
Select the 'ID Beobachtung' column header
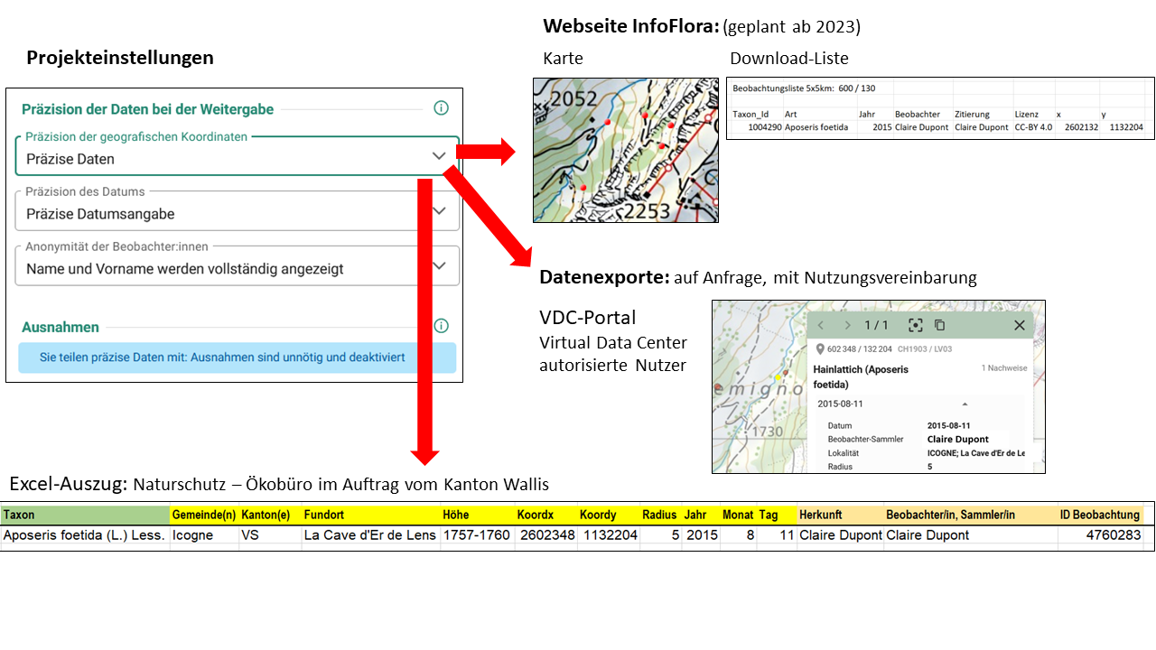pyautogui.click(x=1100, y=515)
